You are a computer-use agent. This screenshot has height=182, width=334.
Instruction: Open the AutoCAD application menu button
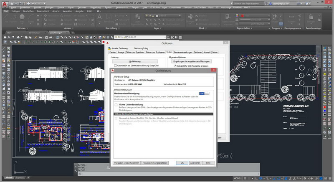pyautogui.click(x=5, y=4)
